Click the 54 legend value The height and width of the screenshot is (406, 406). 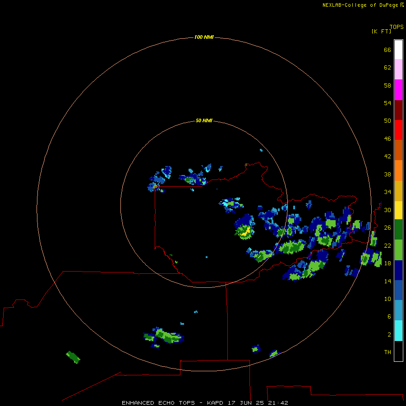tap(388, 103)
